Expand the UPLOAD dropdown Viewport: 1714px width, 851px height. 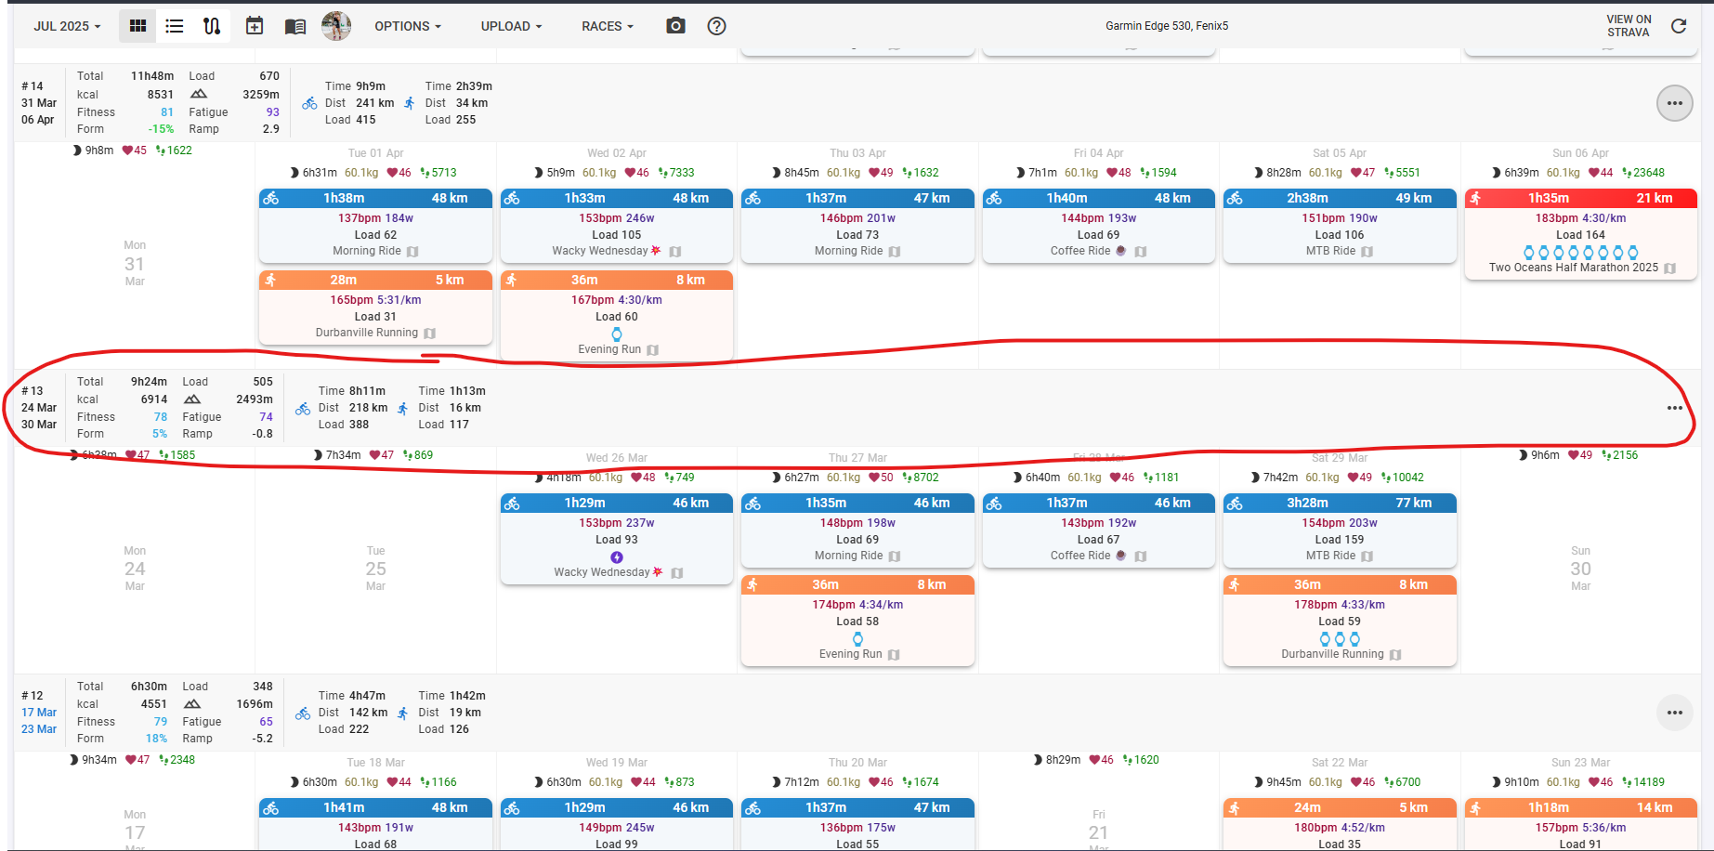click(511, 26)
